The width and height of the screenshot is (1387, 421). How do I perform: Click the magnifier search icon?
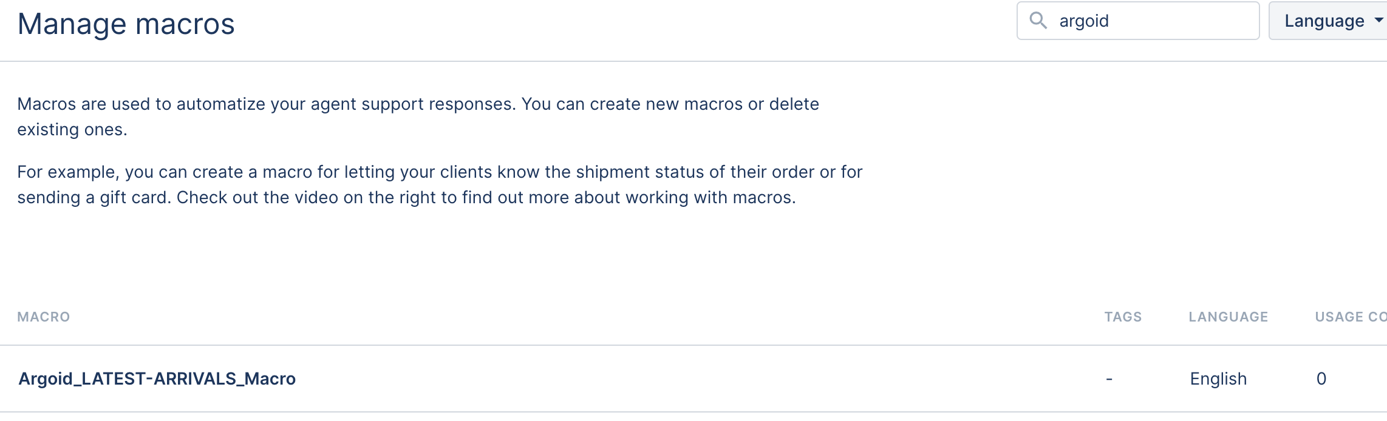1038,21
